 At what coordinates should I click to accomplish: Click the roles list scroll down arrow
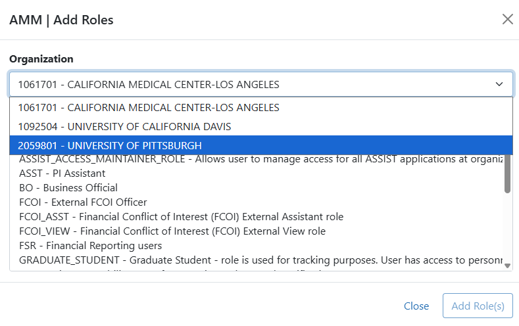(507, 266)
